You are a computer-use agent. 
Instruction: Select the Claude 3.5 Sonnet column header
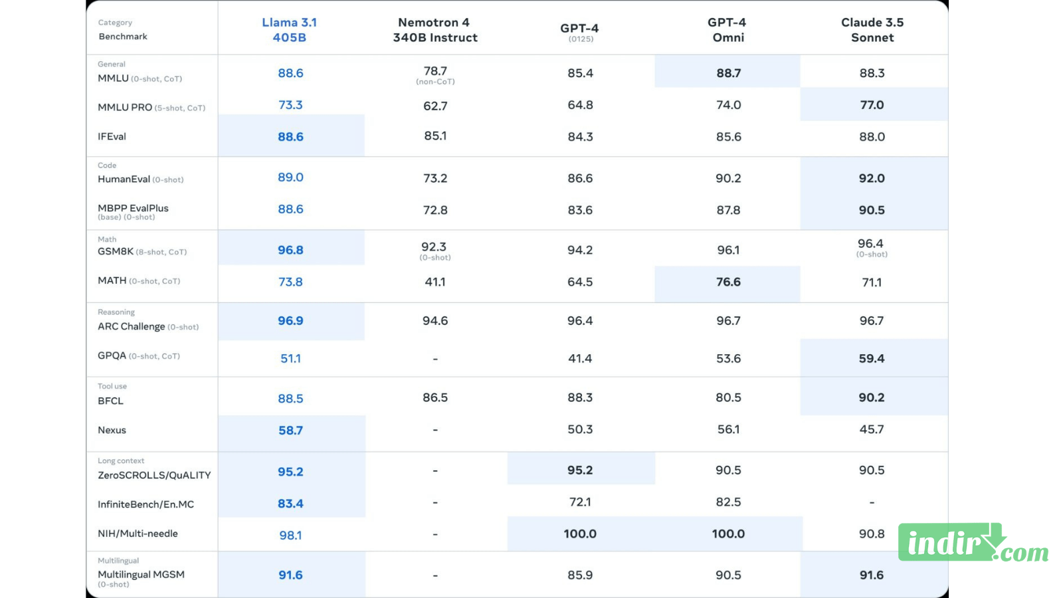pyautogui.click(x=872, y=30)
